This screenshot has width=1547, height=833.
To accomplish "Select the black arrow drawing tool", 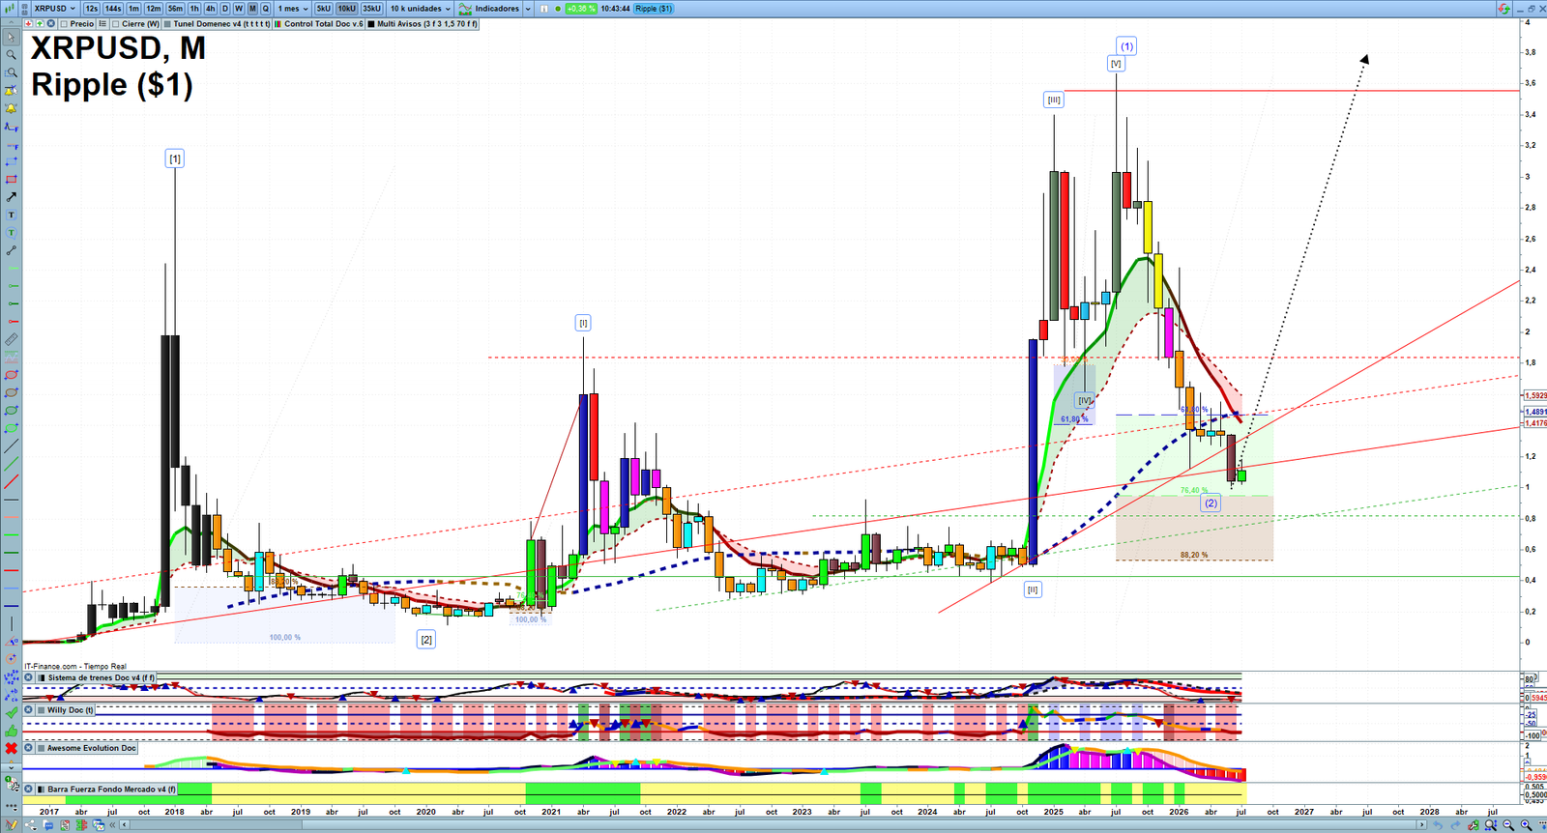I will [12, 197].
